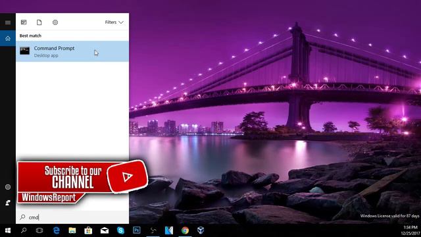Open File Explorer from the taskbar

pyautogui.click(x=72, y=230)
